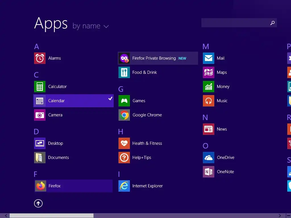Go back to Start with up arrow

pos(38,203)
